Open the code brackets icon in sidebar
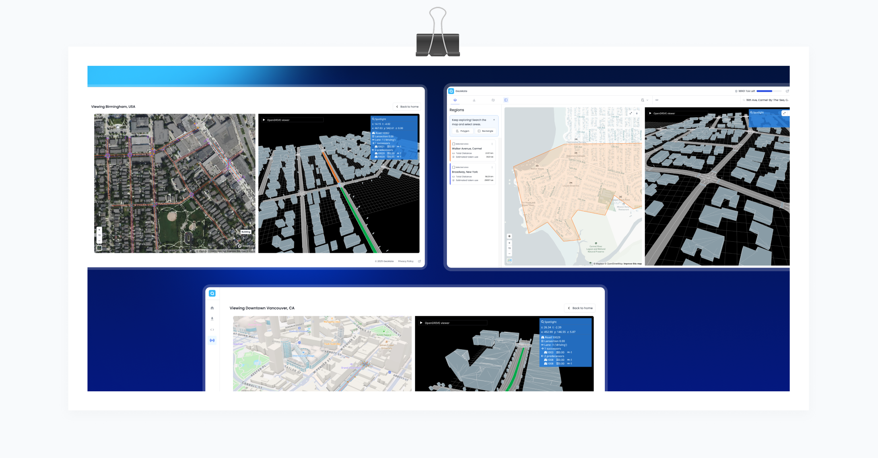Screen dimensions: 878x458 (x=212, y=329)
